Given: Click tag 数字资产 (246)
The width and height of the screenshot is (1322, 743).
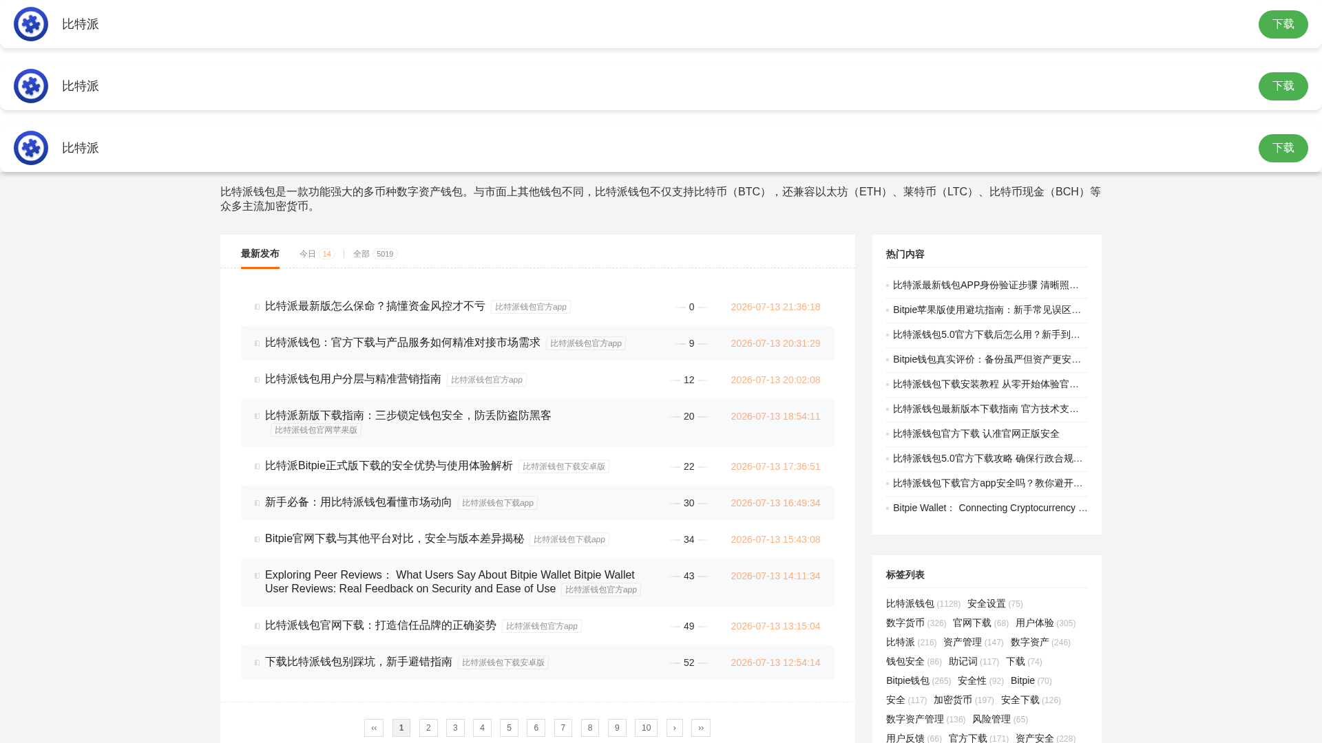Looking at the screenshot, I should click(1040, 642).
